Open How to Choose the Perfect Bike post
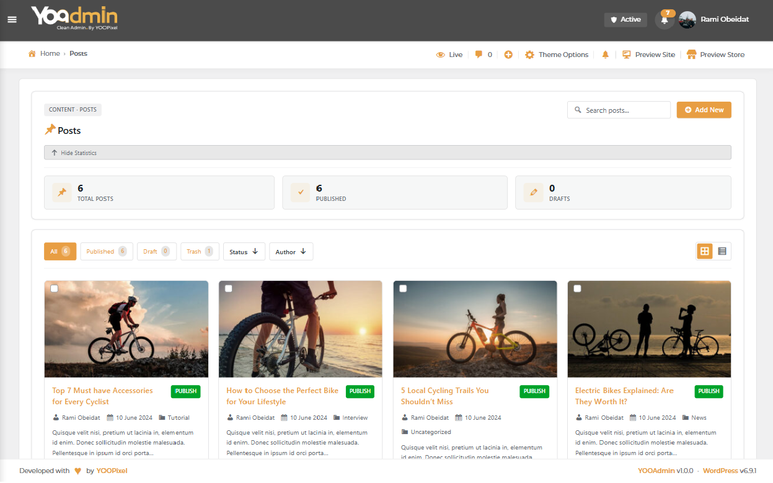773x483 pixels. [282, 396]
